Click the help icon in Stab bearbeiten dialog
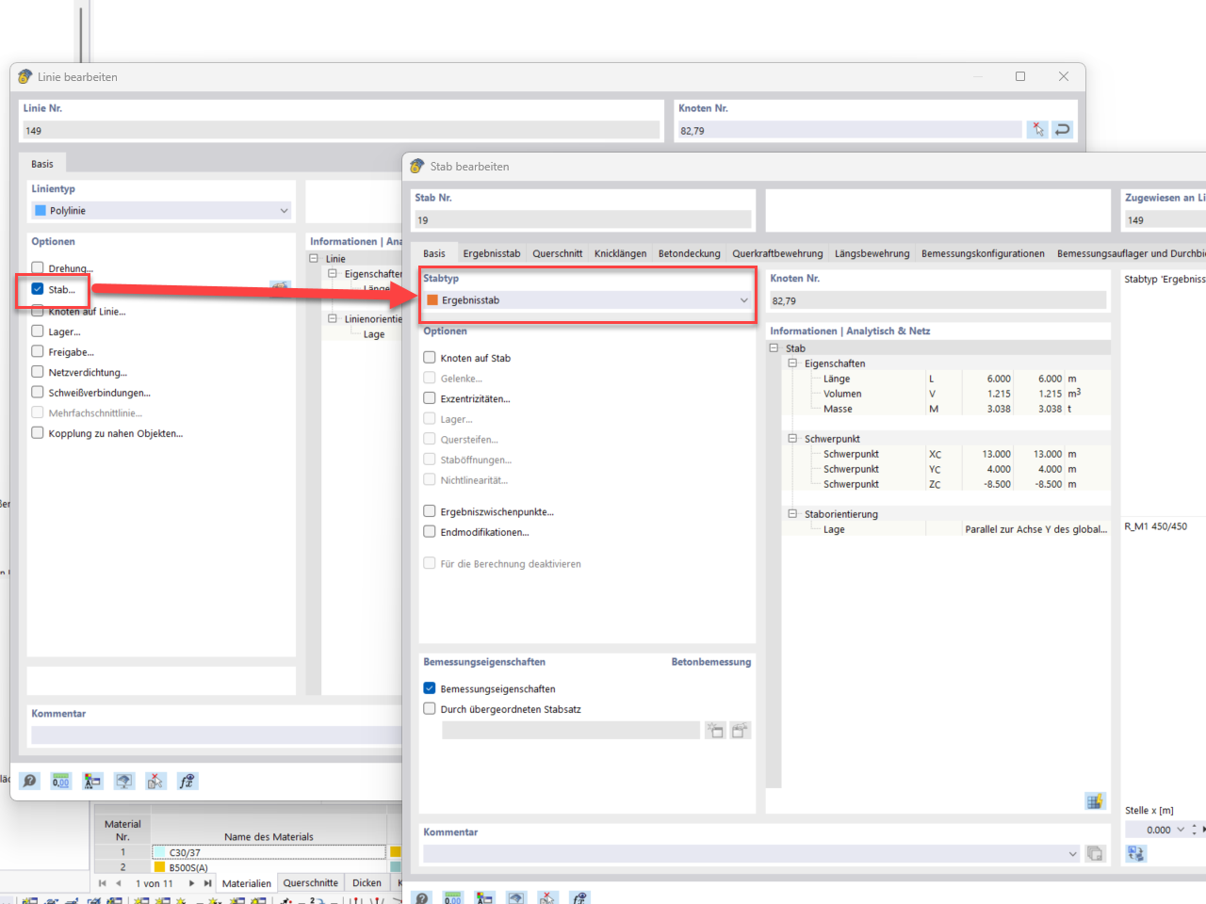1206x904 pixels. (421, 897)
